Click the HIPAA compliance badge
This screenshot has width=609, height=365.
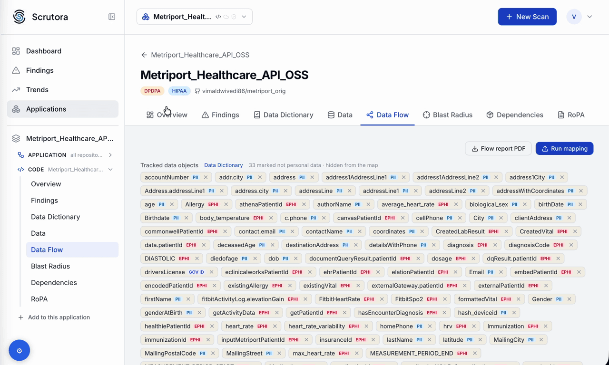[x=179, y=91]
